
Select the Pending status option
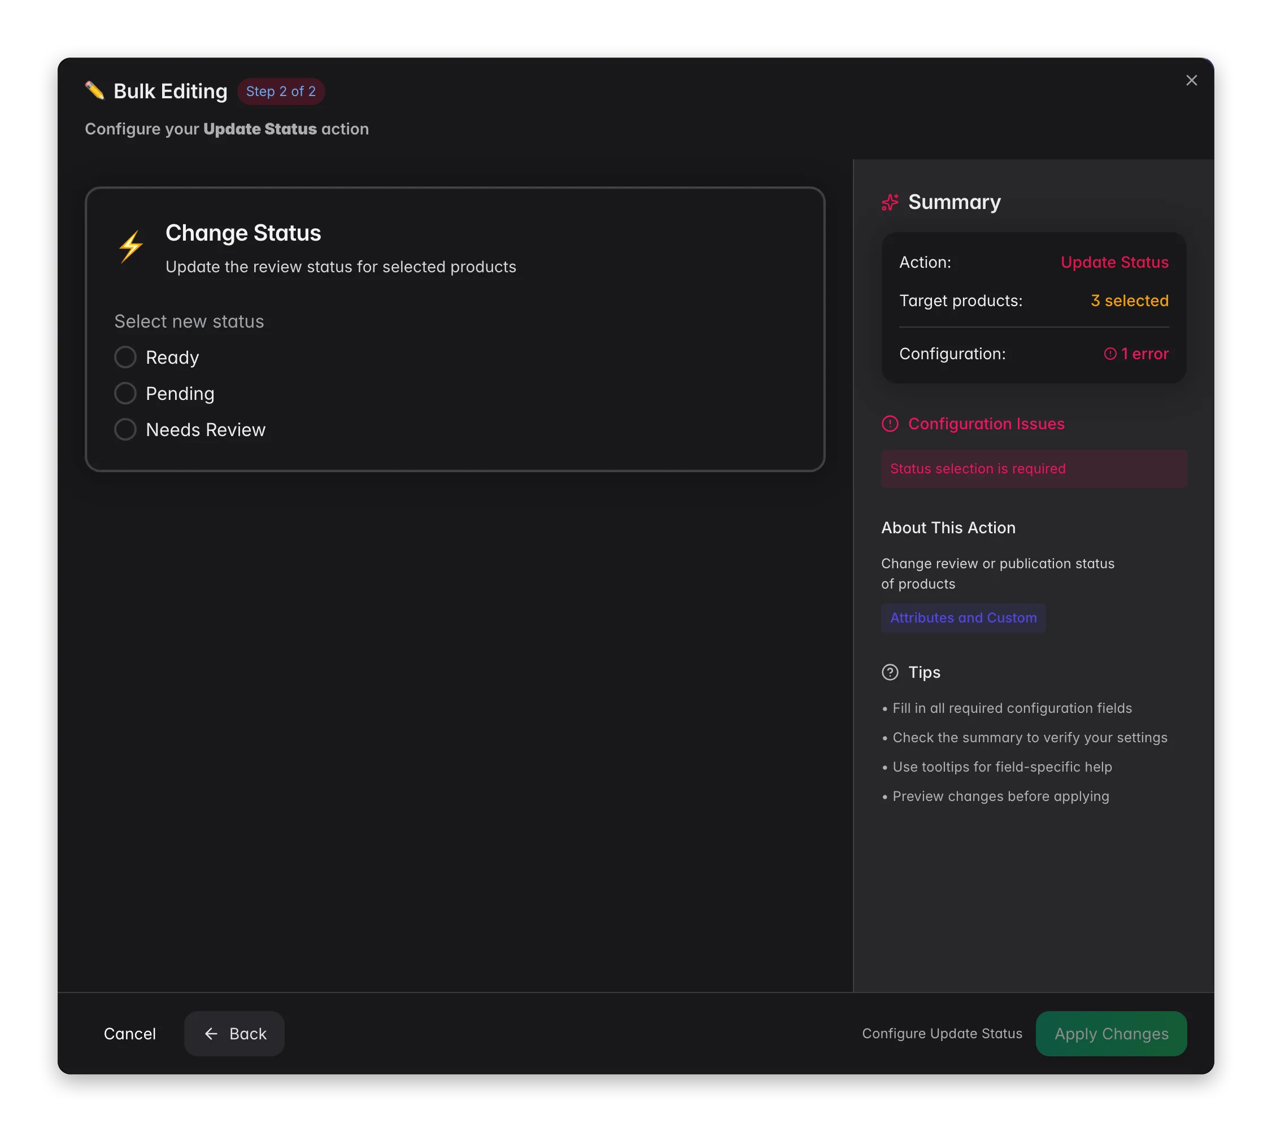tap(125, 393)
